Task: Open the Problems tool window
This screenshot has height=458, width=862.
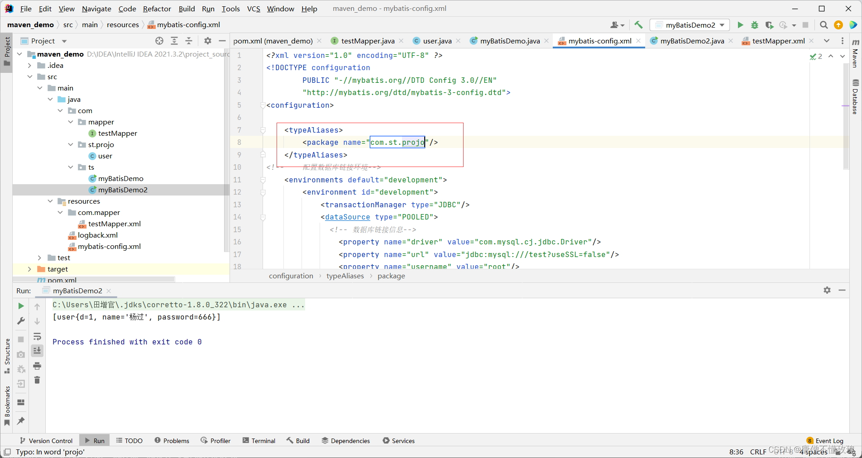Action: click(172, 441)
